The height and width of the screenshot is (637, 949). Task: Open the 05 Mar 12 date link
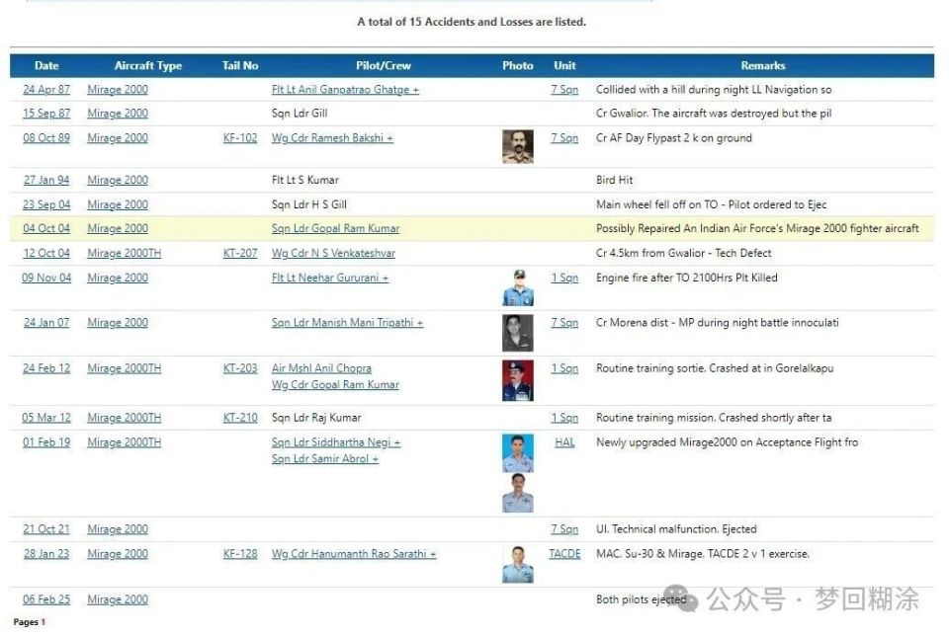click(x=46, y=418)
